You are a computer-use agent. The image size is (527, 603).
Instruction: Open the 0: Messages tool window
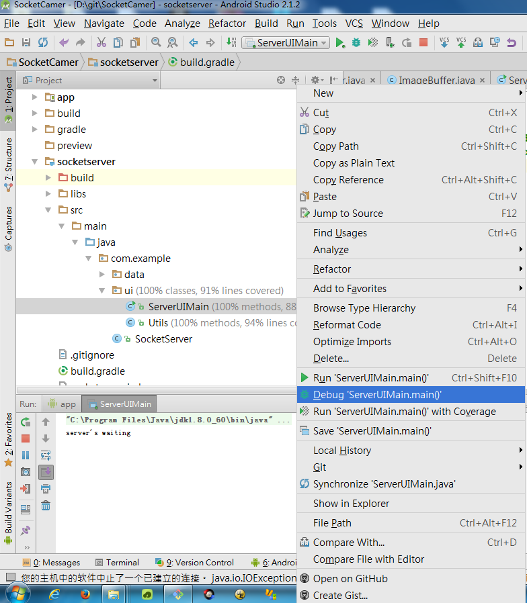click(x=51, y=562)
